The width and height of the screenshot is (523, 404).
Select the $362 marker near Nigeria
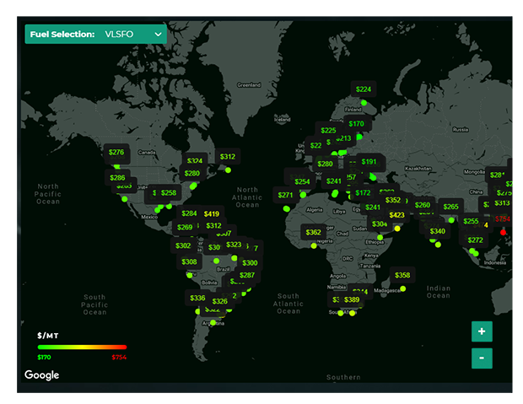coord(313,232)
